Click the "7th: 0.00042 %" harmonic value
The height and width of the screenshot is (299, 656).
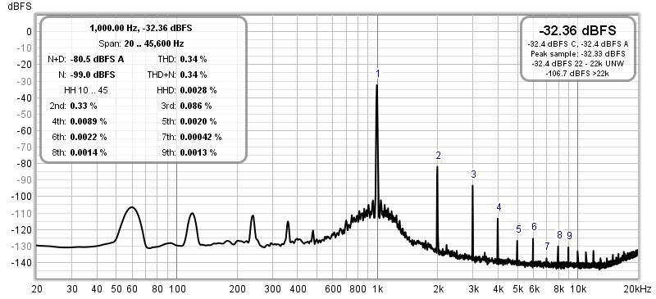tap(191, 137)
